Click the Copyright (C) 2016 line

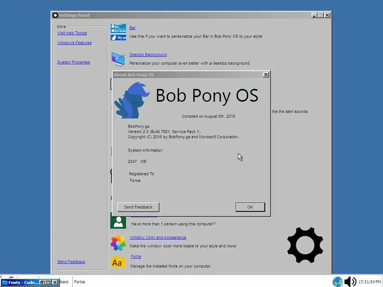pyautogui.click(x=183, y=137)
